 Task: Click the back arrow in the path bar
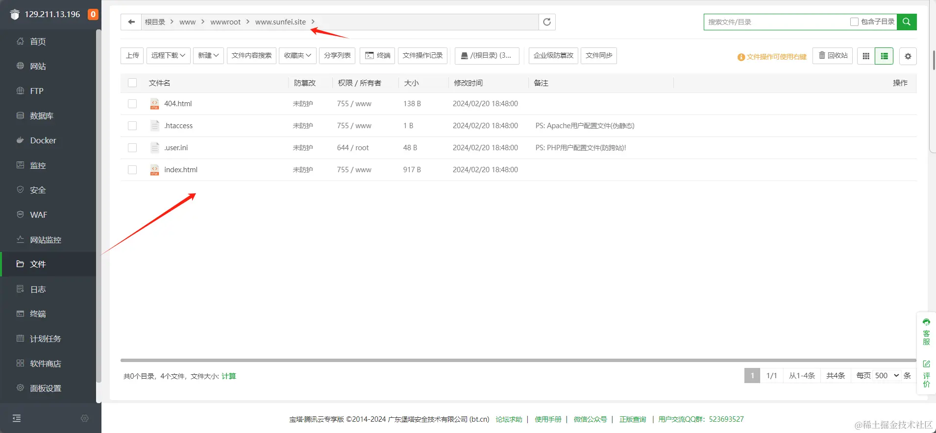131,22
